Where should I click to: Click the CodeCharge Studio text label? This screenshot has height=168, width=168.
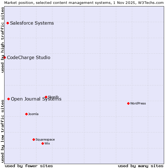click(29, 58)
